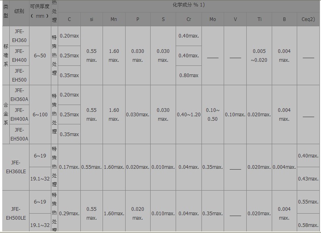Click the 6~50 thickness cell
Screen dimensions: 321x233
(x=40, y=55)
